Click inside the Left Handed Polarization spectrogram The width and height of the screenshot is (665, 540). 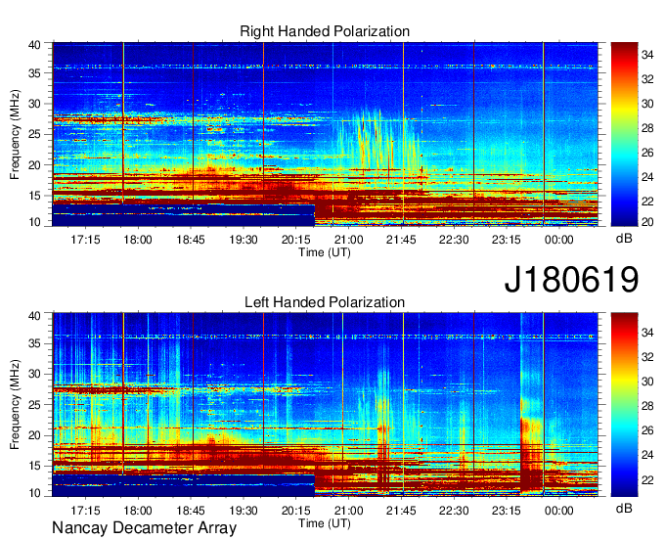(x=326, y=405)
